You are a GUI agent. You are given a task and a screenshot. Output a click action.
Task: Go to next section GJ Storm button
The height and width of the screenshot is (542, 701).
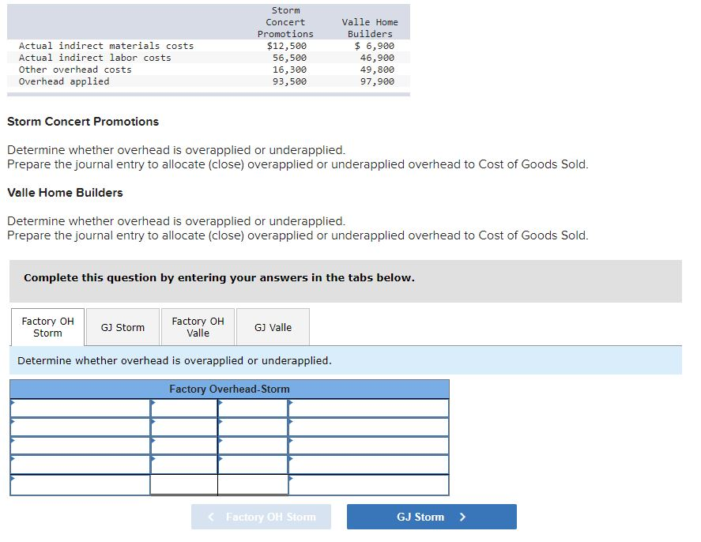tap(432, 517)
